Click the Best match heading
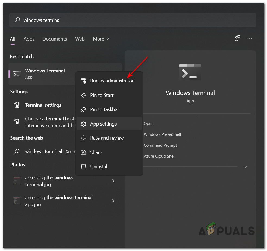Screen dimensions: 267x251 coord(22,57)
